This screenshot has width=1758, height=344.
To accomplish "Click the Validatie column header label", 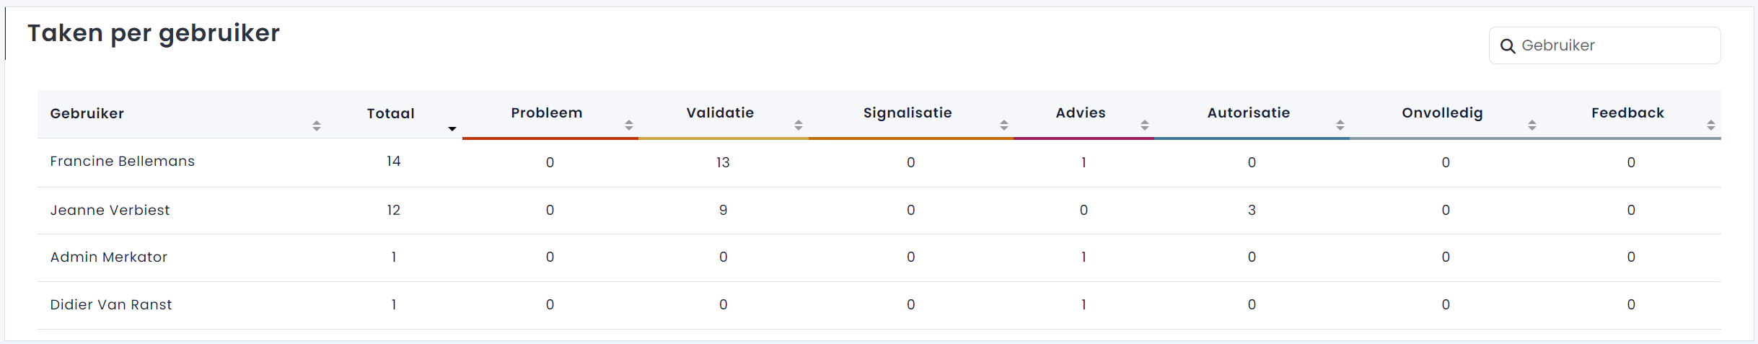I will pos(720,113).
